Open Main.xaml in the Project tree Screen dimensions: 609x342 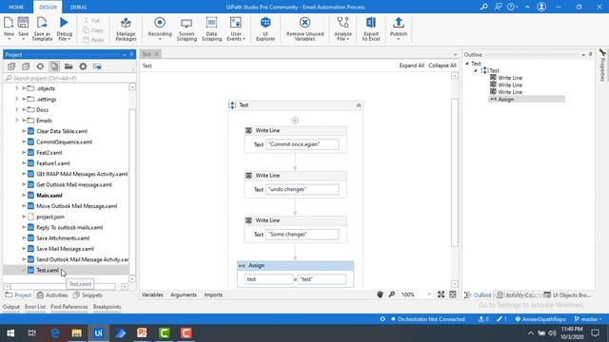tap(49, 196)
